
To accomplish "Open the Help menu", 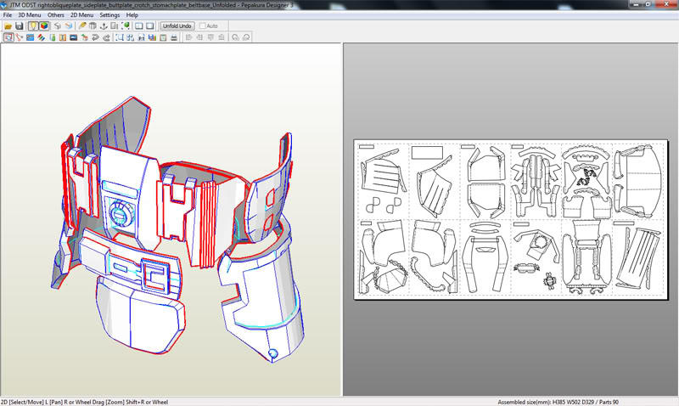I will pos(132,14).
